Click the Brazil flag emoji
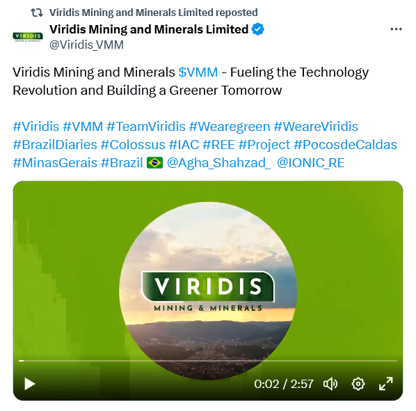This screenshot has height=411, width=416. click(155, 163)
